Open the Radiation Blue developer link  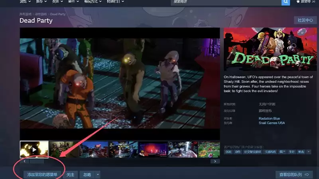tap(269, 119)
